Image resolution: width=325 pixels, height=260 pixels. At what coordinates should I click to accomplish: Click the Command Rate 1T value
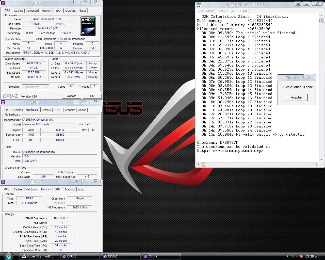click(61, 250)
